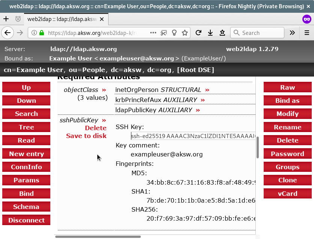Click the lightbulb icon in the address bar
This screenshot has width=314, height=239.
coord(174,33)
